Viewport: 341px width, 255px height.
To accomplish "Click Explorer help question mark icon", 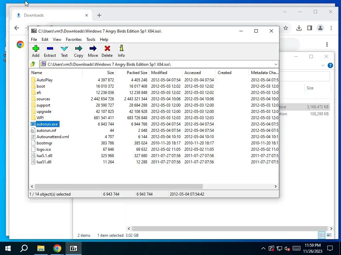I will coord(330,65).
